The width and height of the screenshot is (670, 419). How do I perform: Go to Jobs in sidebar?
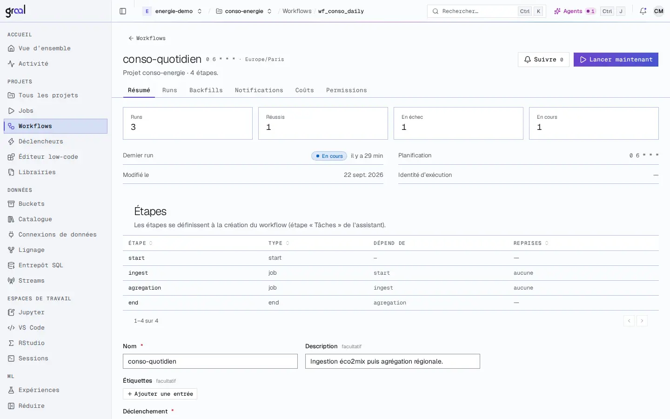point(55,111)
